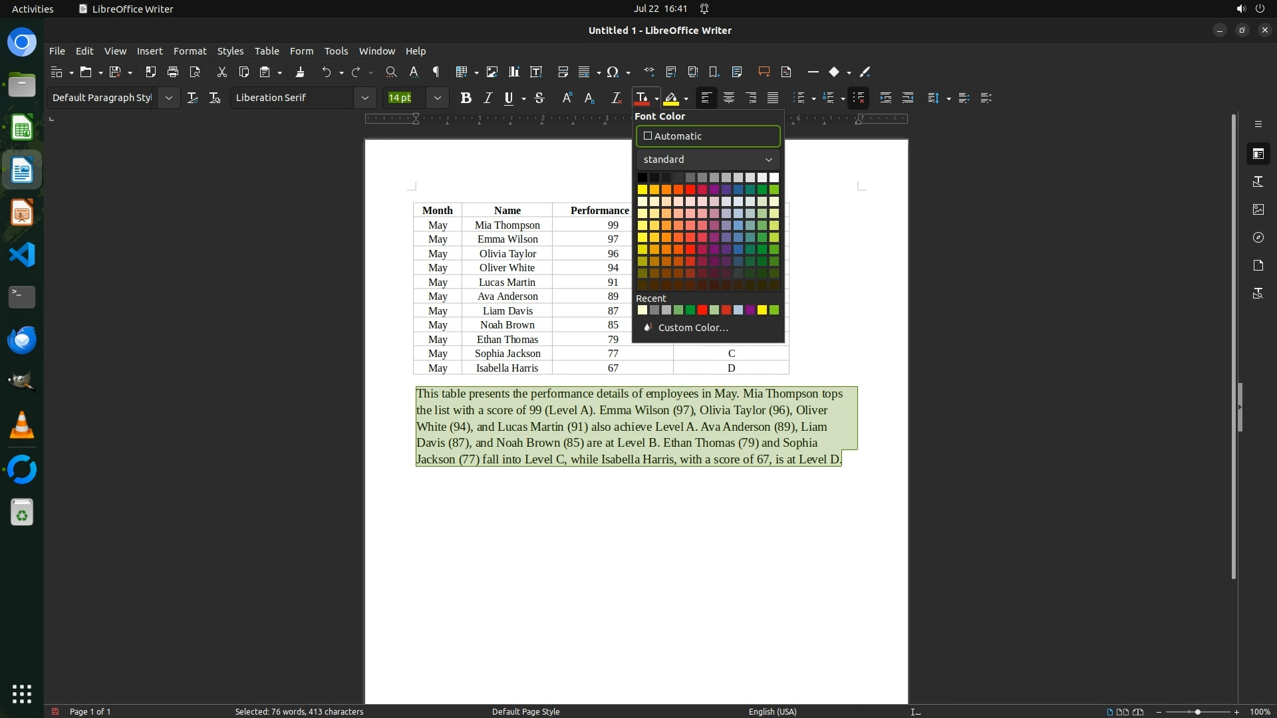1277x718 pixels.
Task: Open the Table menu
Action: [x=266, y=51]
